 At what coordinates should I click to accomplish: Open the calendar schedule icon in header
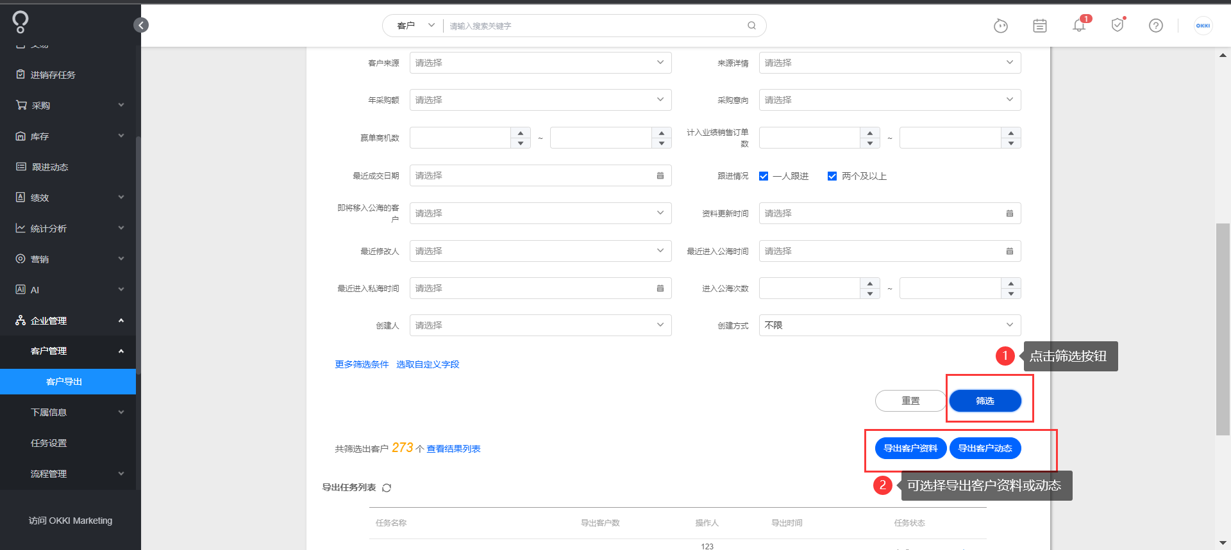click(1040, 26)
